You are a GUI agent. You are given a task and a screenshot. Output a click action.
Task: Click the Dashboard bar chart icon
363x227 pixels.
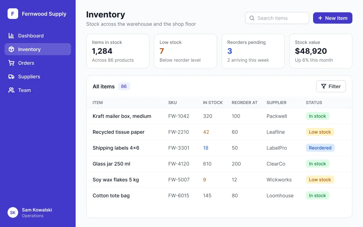point(11,36)
